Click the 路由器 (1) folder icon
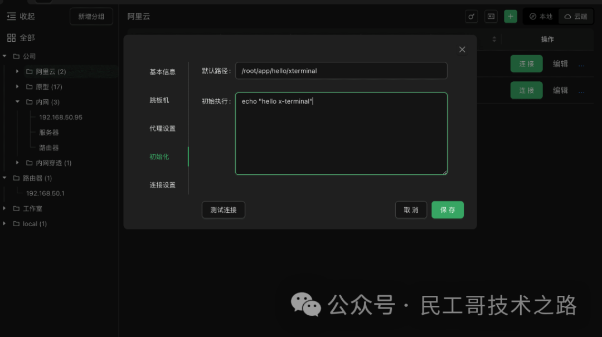Screen dimensions: 602x337 coord(16,178)
